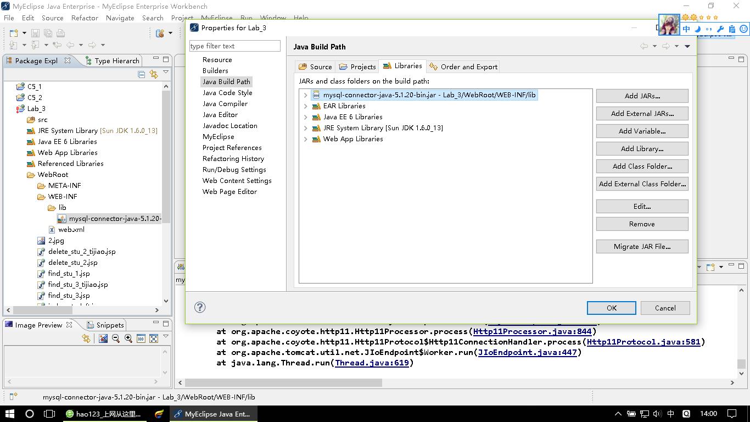Confirm with the OK button
Screen dimensions: 750x422
pos(611,308)
